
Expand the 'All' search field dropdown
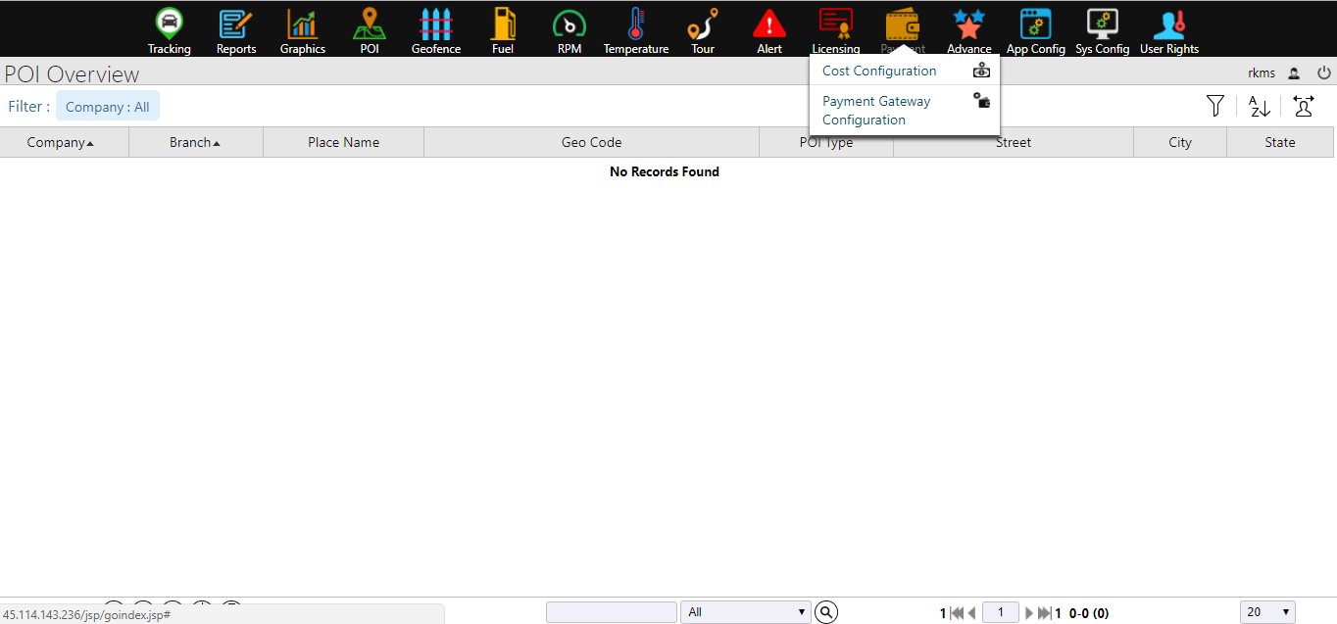pyautogui.click(x=746, y=612)
